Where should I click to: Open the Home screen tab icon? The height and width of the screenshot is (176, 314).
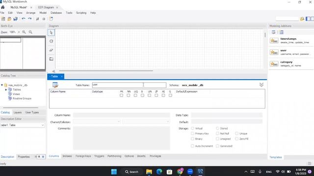point(3,7)
